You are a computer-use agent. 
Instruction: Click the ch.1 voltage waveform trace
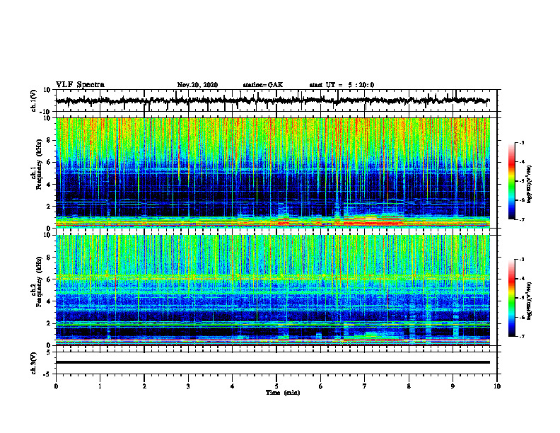tap(272, 100)
